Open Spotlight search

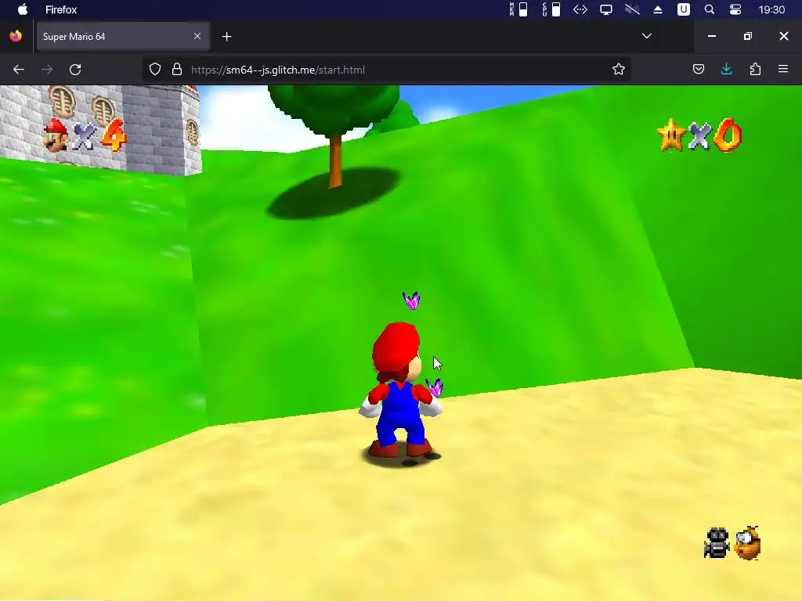710,9
